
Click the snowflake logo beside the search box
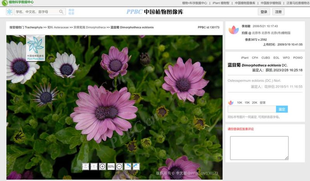[x=9, y=12]
